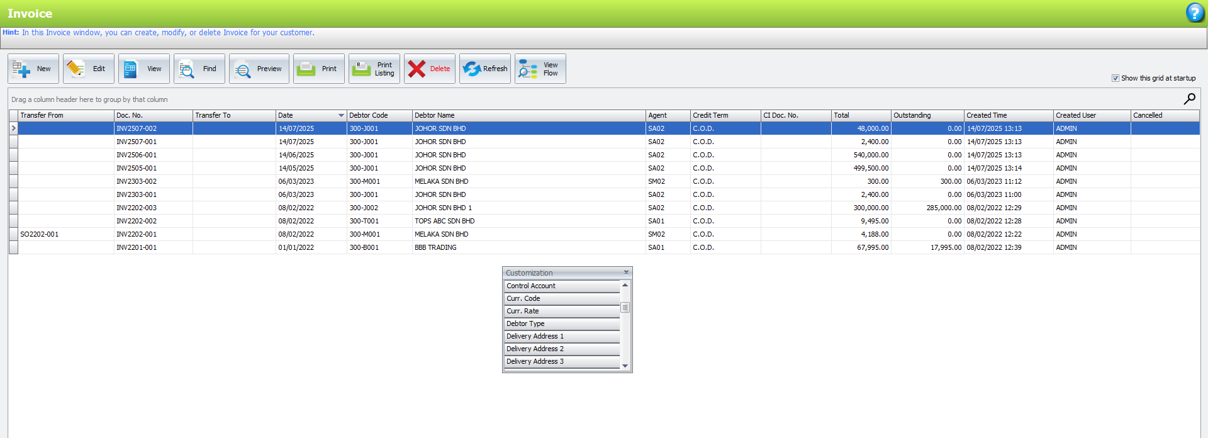Click the Date column sort arrow
Image resolution: width=1208 pixels, height=438 pixels.
tap(341, 115)
